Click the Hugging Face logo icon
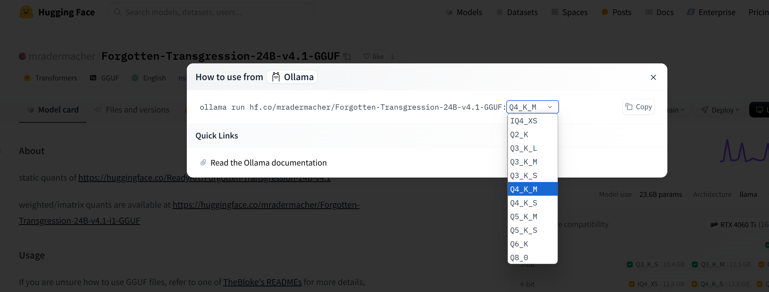This screenshot has width=769, height=292. pyautogui.click(x=26, y=12)
